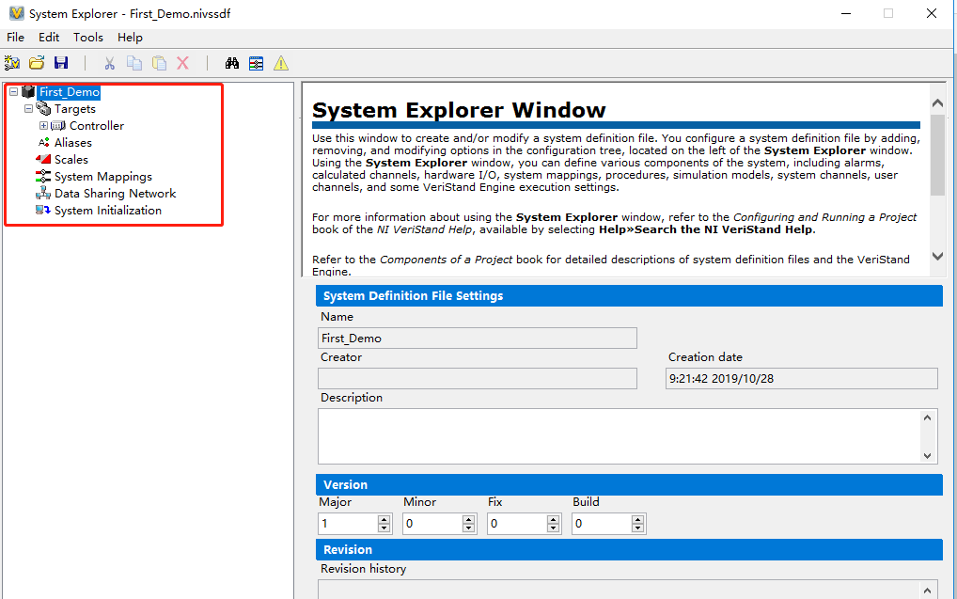Save the file using the floppy icon

tap(61, 63)
